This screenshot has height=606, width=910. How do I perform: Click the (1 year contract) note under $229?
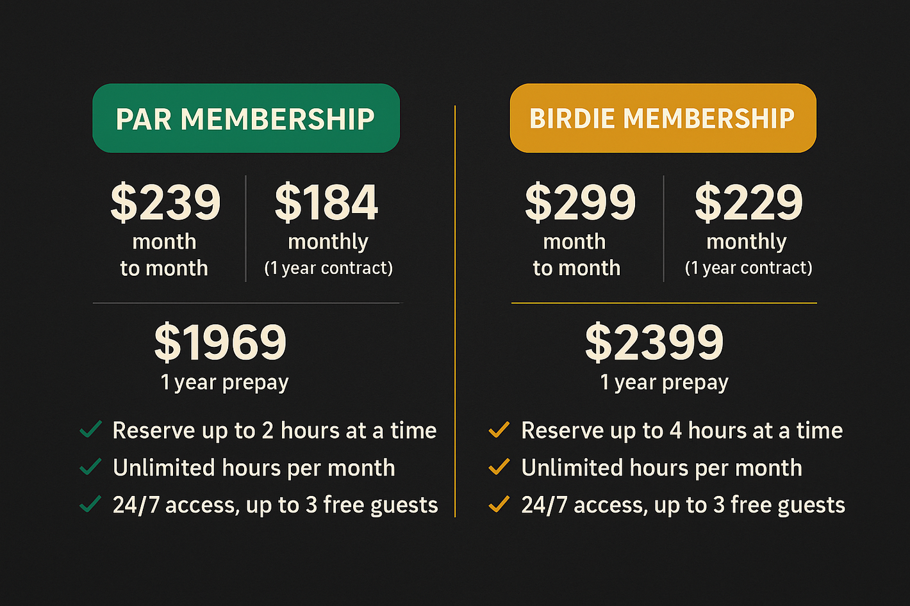[x=749, y=268]
